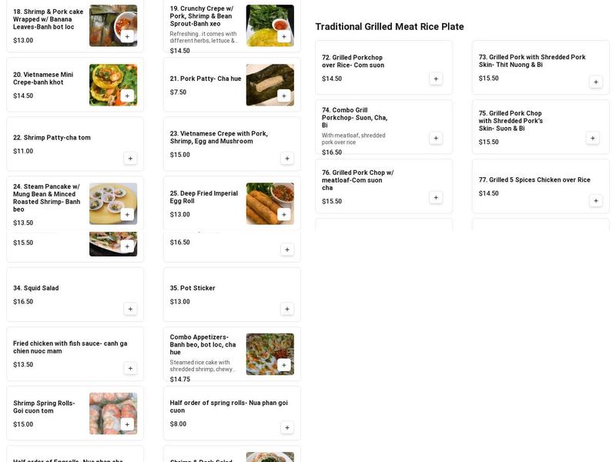Viewport: 616px width, 462px height.
Task: Add Combo Grill Suon, Cha, Bi
Action: 437,139
